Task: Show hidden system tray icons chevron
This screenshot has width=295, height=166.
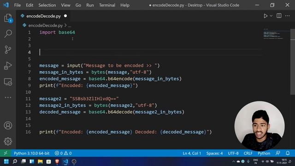Action: [x=234, y=161]
